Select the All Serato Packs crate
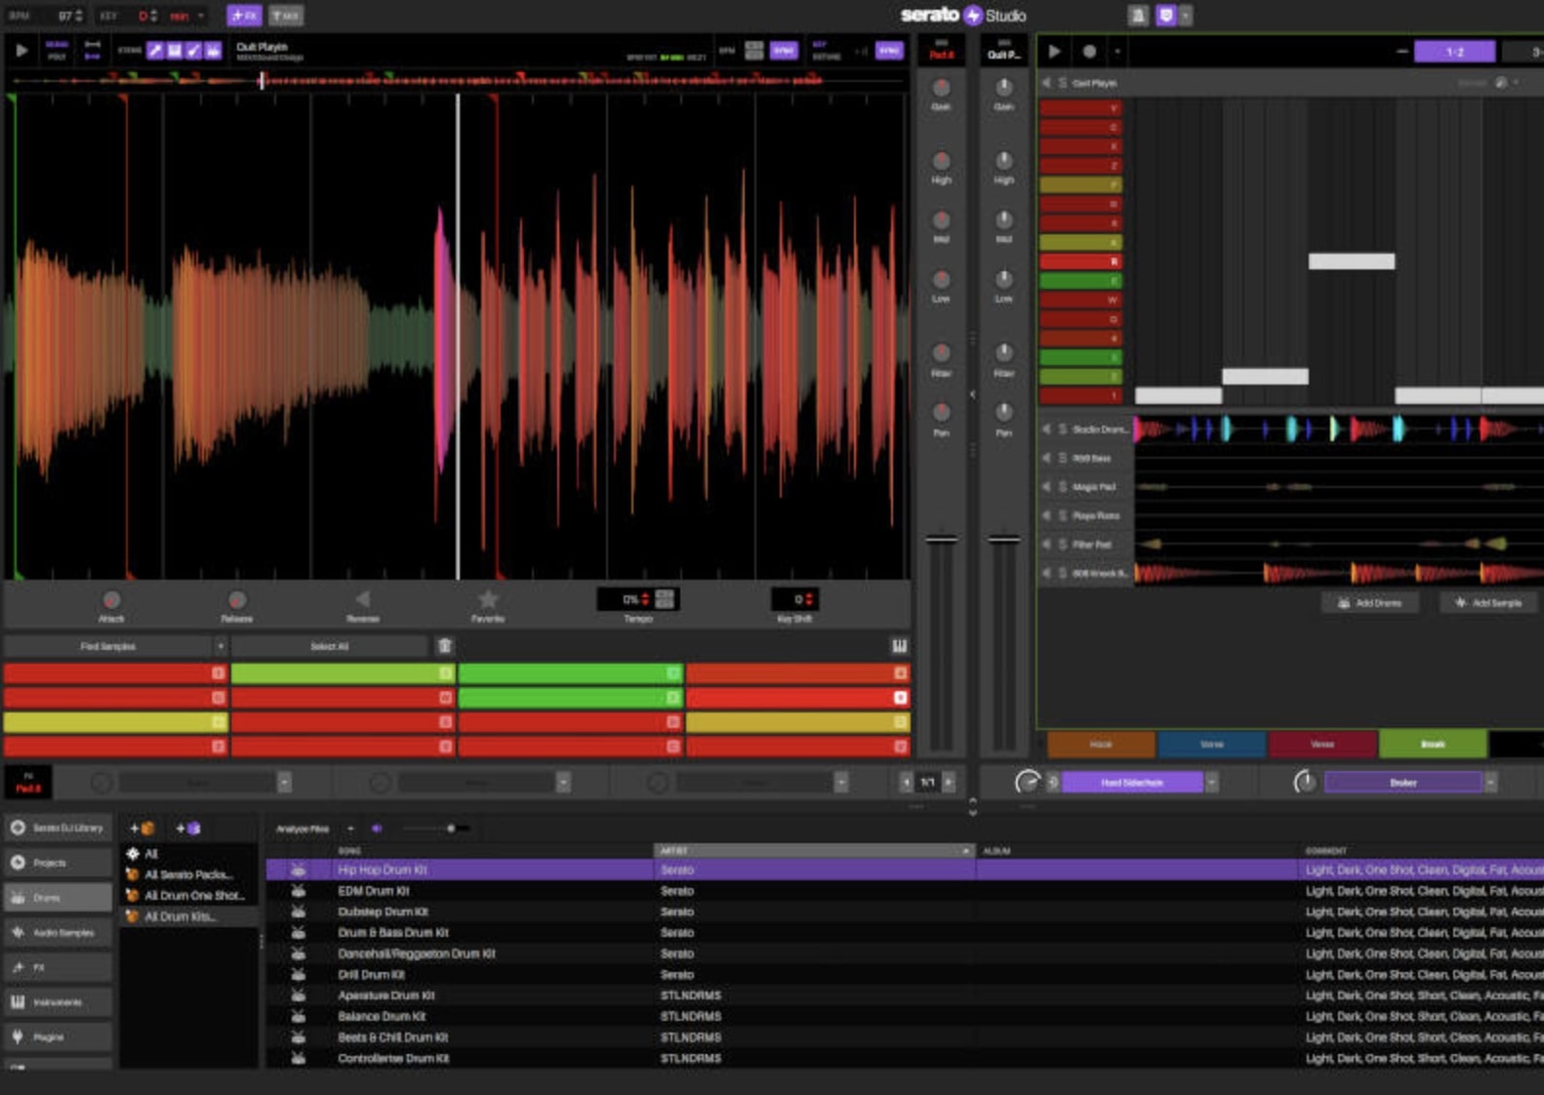This screenshot has width=1544, height=1095. click(x=188, y=874)
